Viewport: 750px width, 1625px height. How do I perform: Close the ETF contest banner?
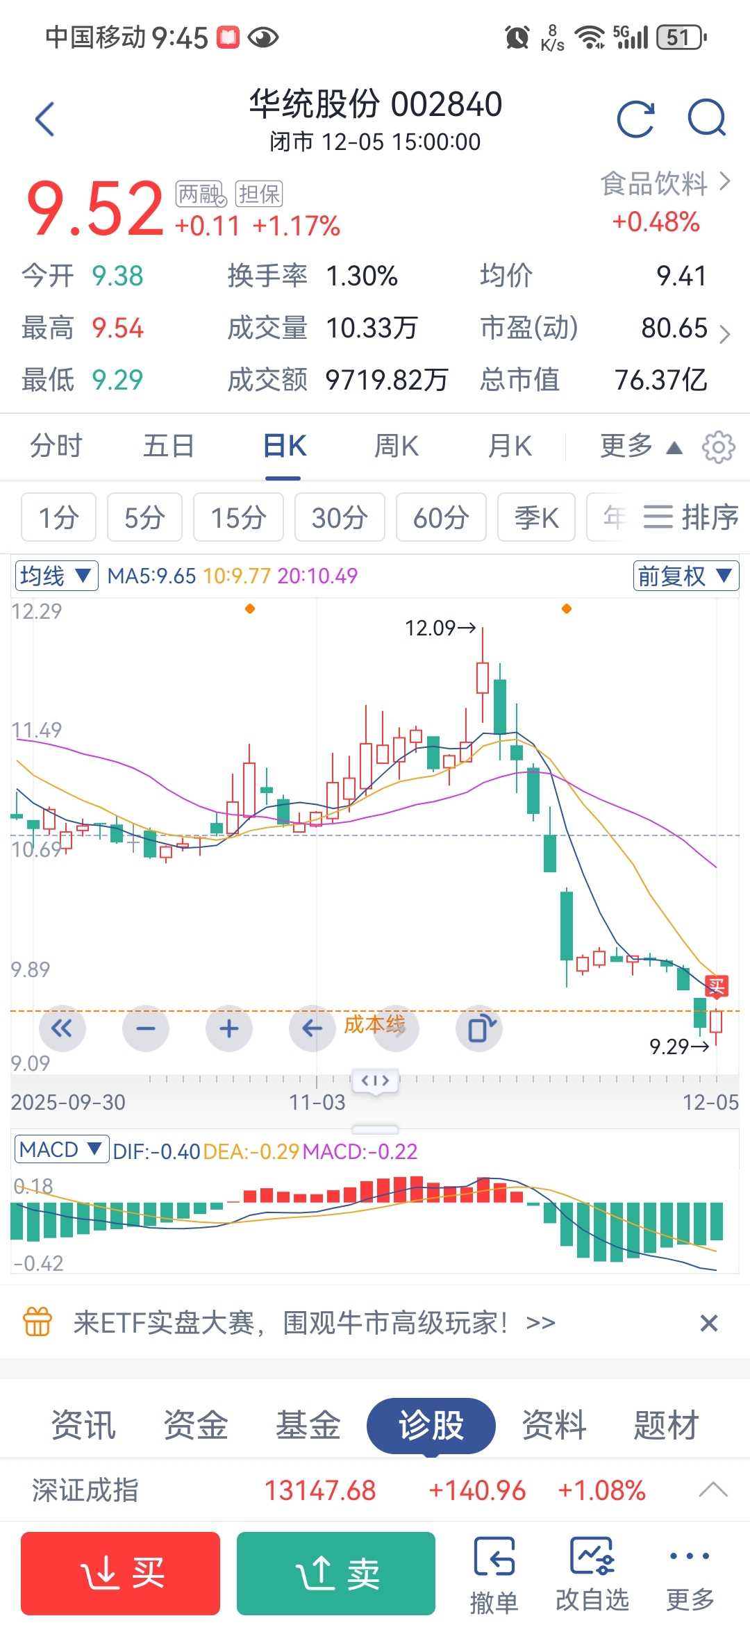coord(708,1323)
